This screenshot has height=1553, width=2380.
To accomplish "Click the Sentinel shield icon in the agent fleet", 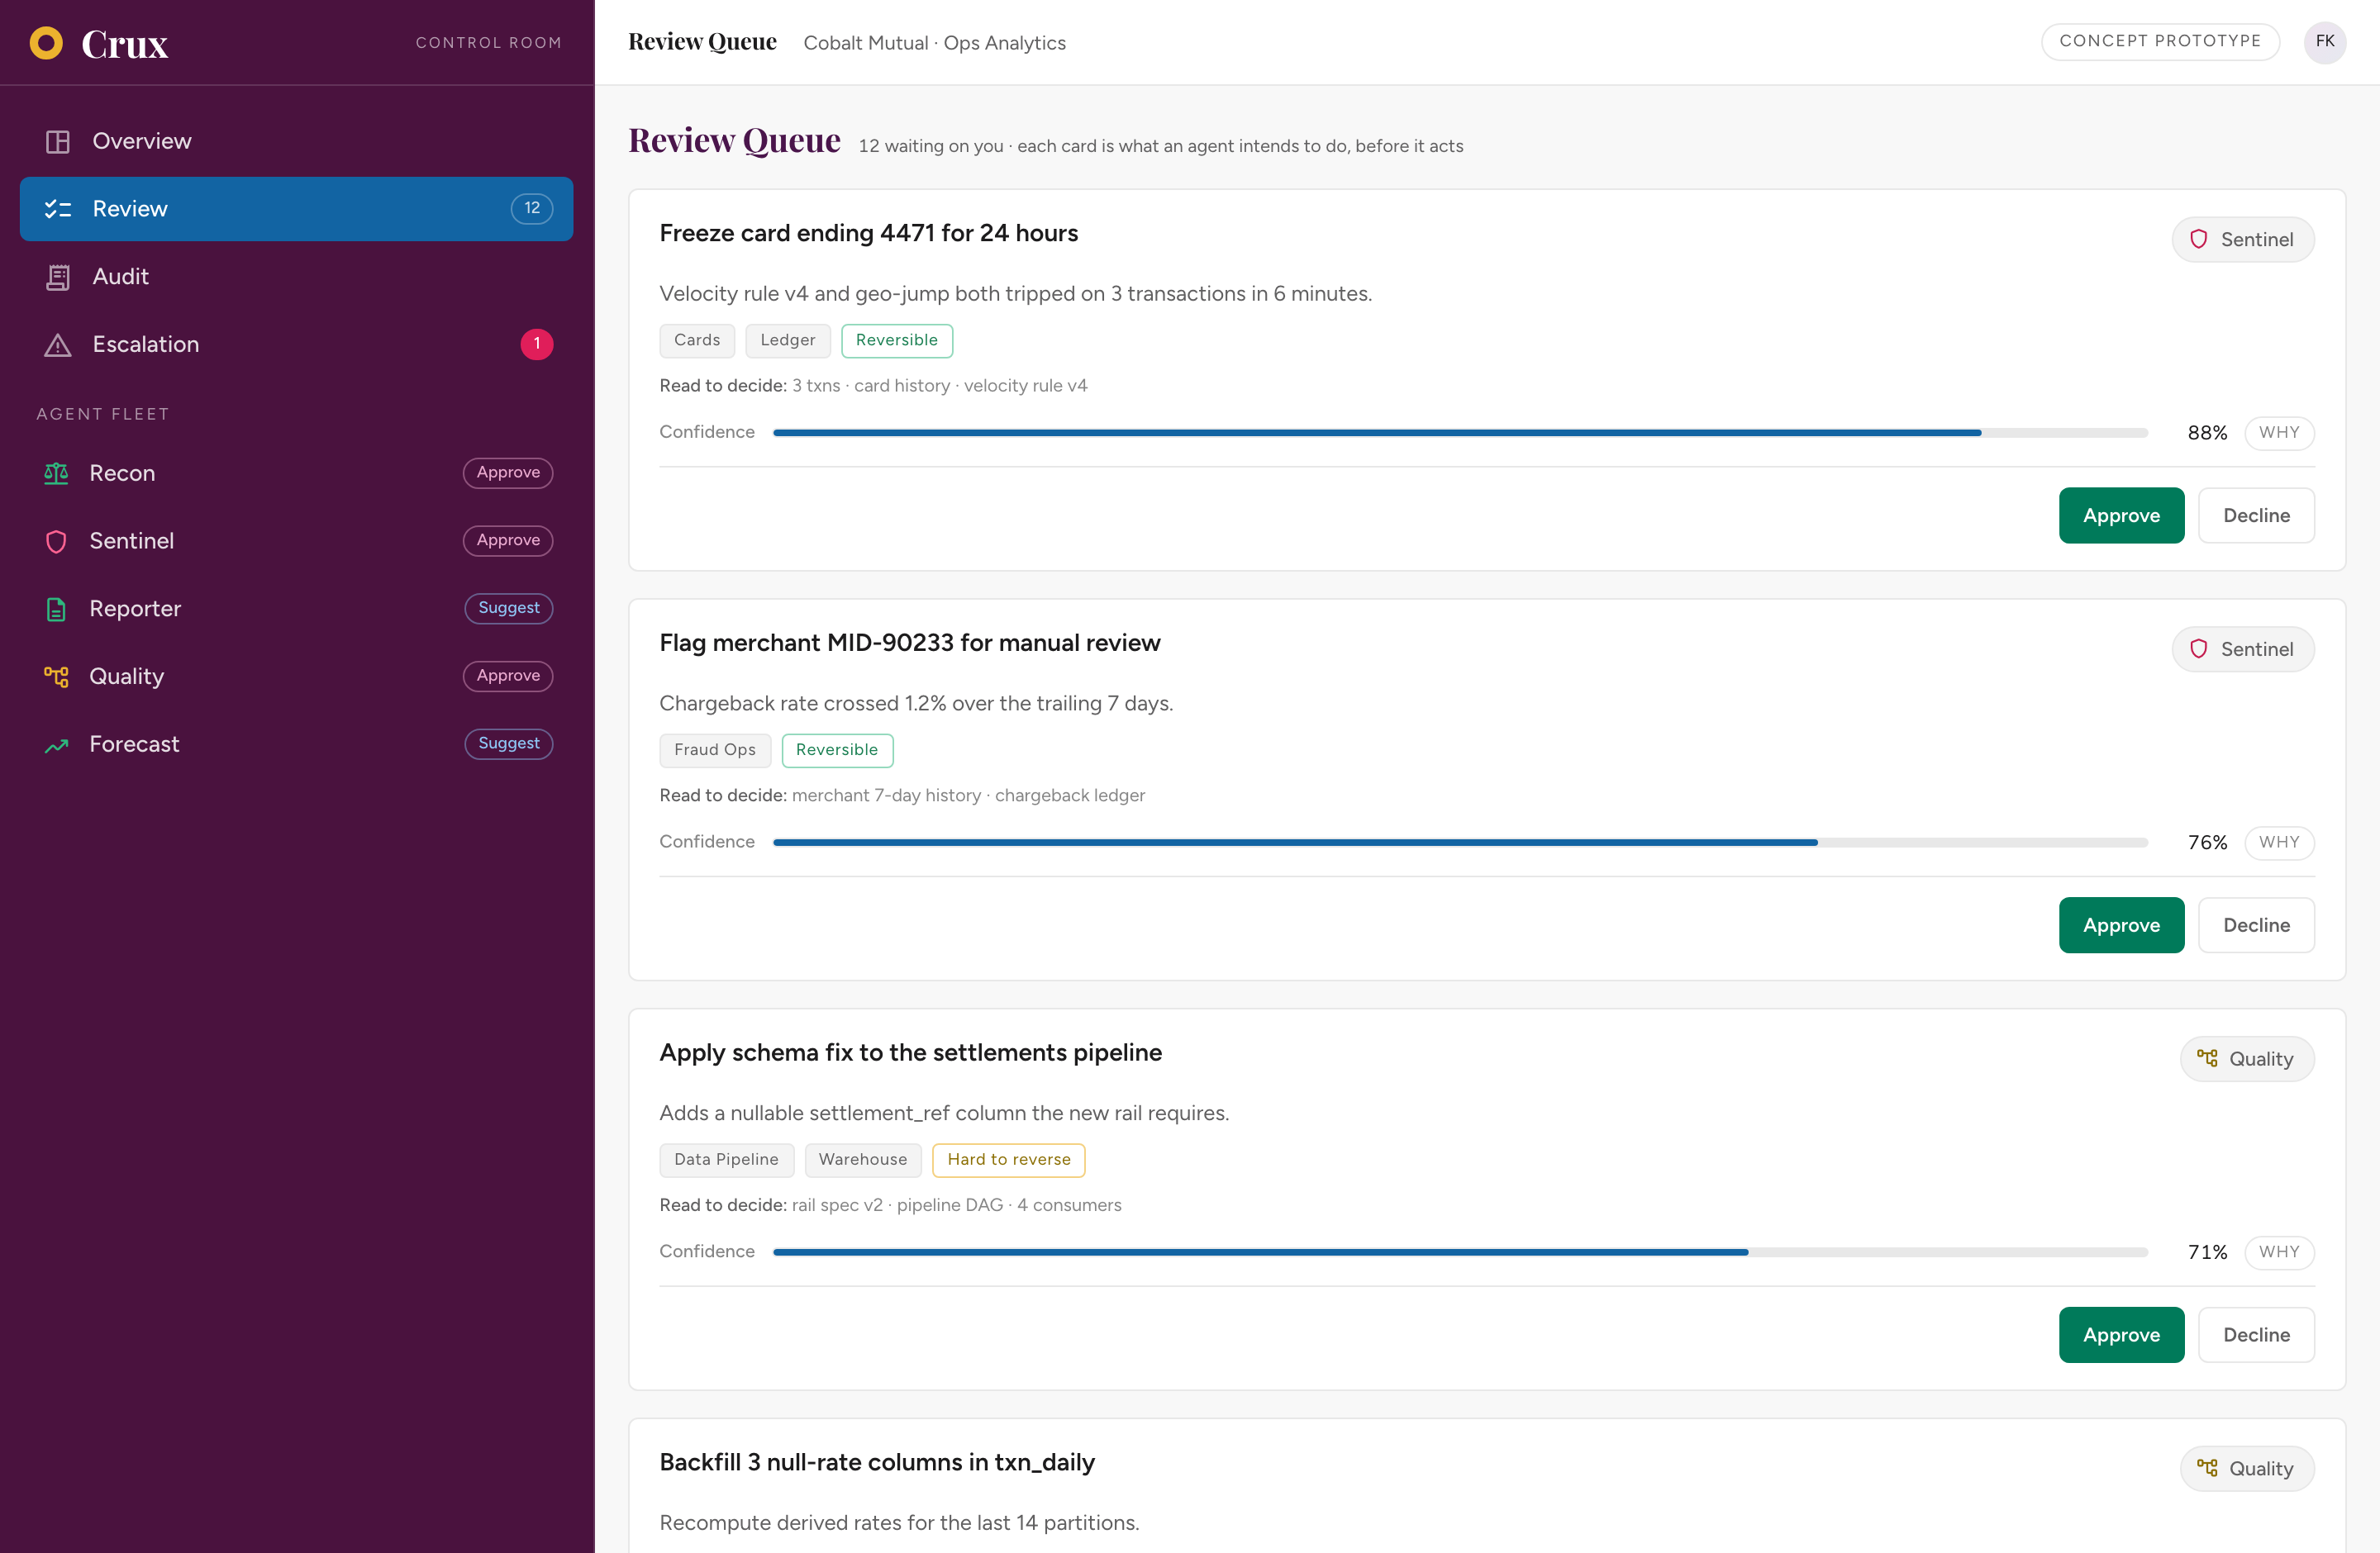I will click(x=56, y=540).
